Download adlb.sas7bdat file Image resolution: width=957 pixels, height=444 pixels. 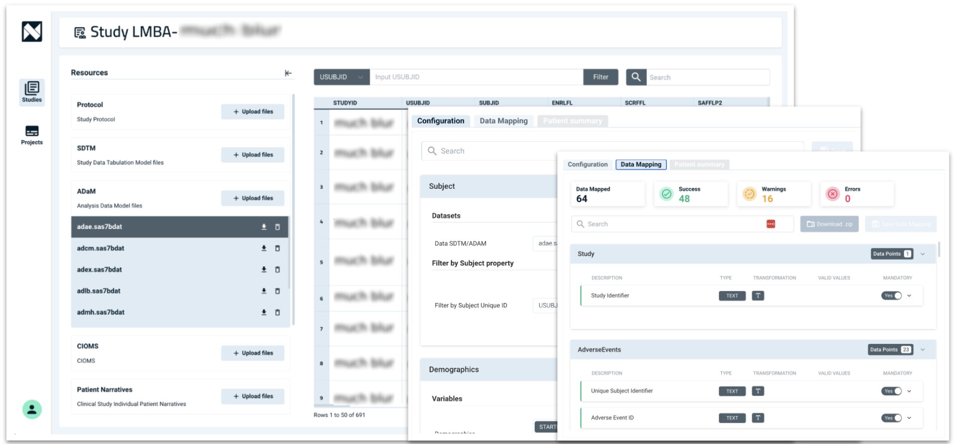click(264, 291)
